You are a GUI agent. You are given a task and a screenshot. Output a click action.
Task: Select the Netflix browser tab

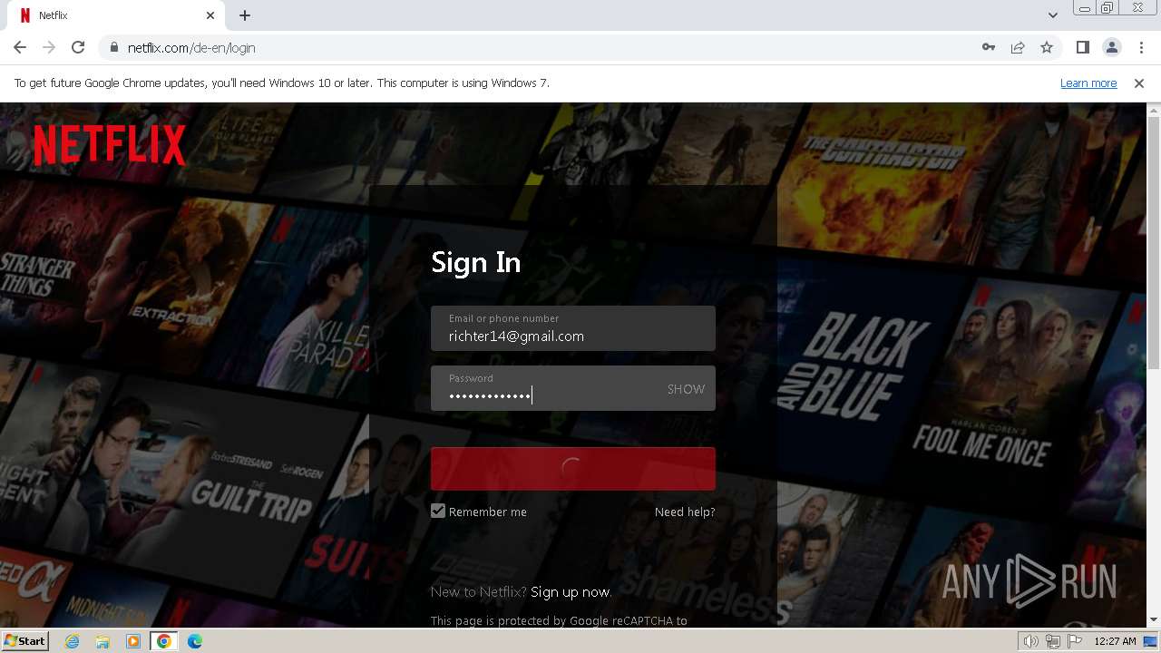click(x=118, y=15)
